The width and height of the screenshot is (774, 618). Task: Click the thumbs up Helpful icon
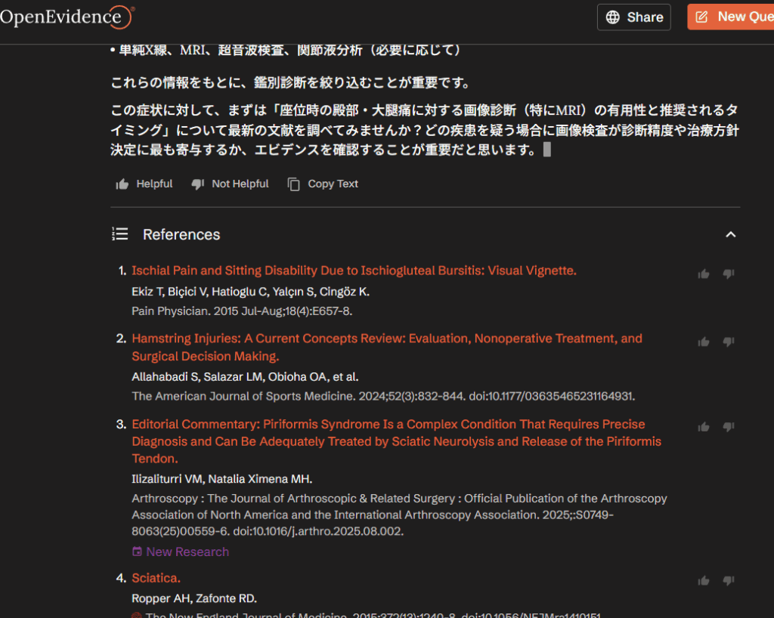(x=122, y=184)
